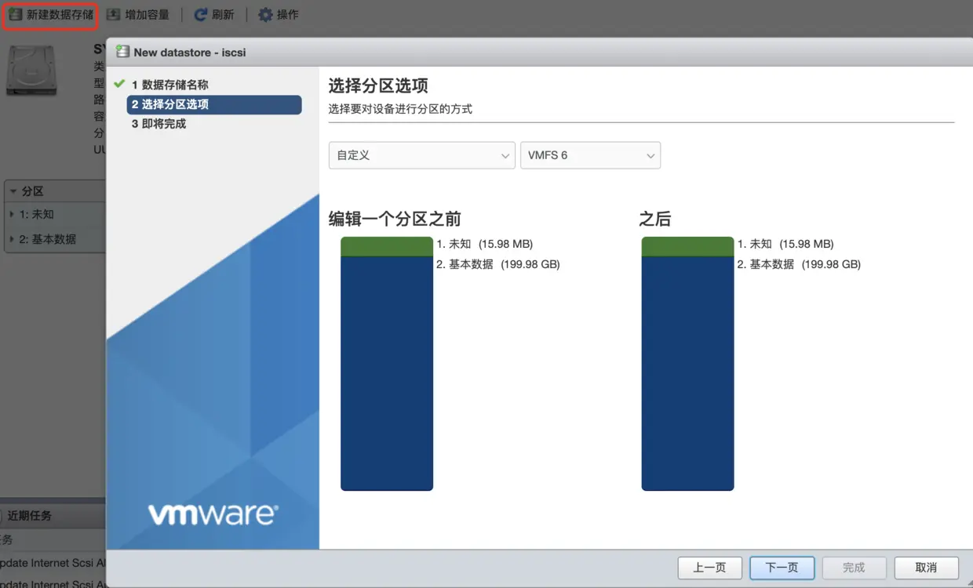Click the hard disk device image
This screenshot has width=973, height=588.
[x=31, y=71]
